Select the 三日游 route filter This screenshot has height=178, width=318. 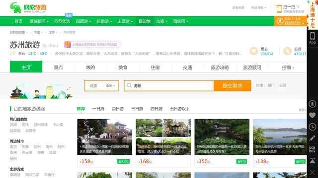pos(137,109)
